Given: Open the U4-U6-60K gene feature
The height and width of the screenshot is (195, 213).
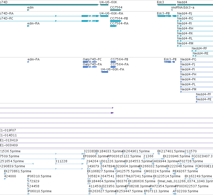Looking at the screenshot, I should 104,5.
